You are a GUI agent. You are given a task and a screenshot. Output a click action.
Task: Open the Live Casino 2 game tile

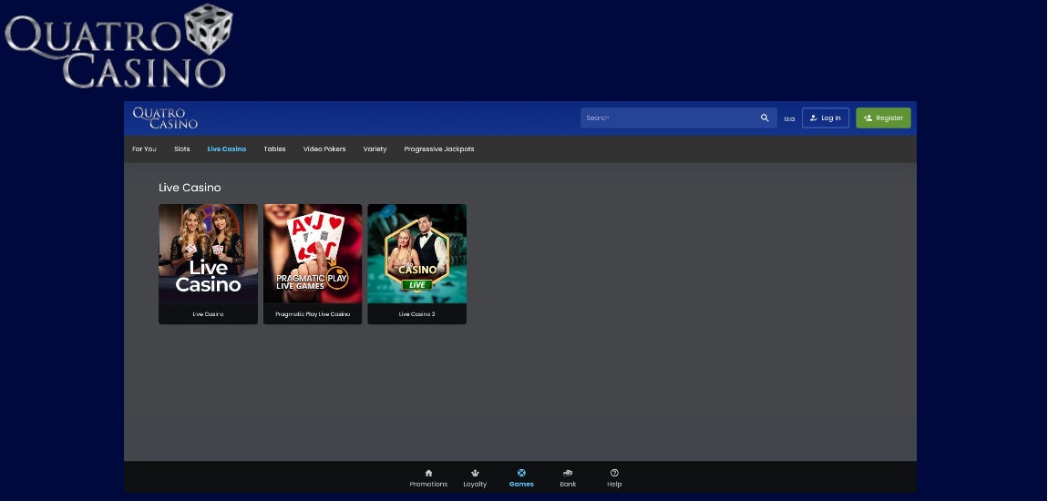point(416,254)
